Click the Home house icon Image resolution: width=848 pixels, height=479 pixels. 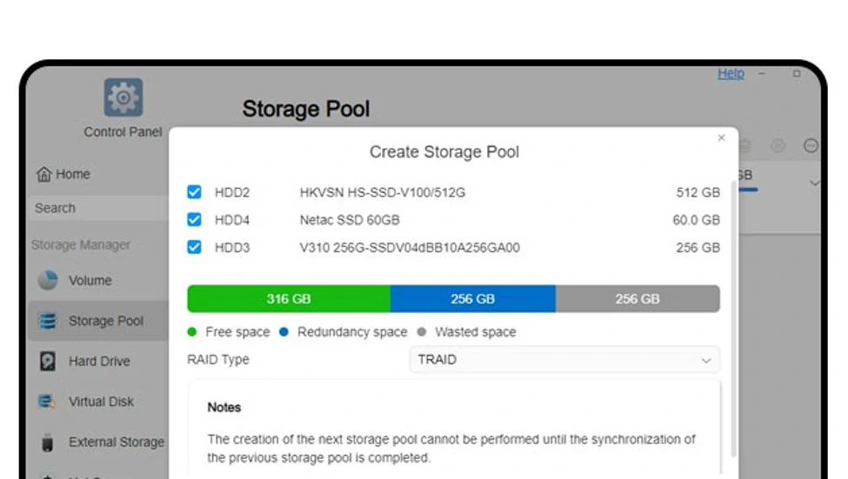43,174
